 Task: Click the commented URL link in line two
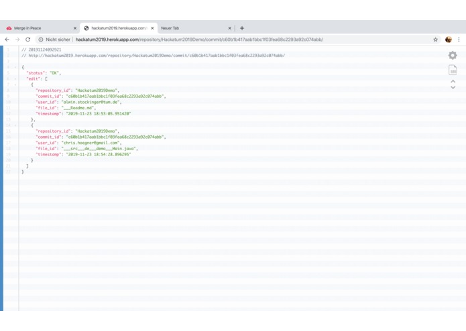(x=157, y=56)
